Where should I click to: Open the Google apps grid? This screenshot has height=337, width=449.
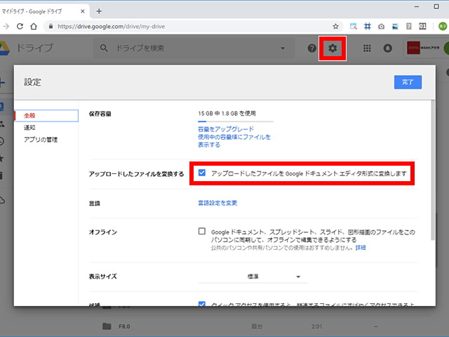[367, 48]
